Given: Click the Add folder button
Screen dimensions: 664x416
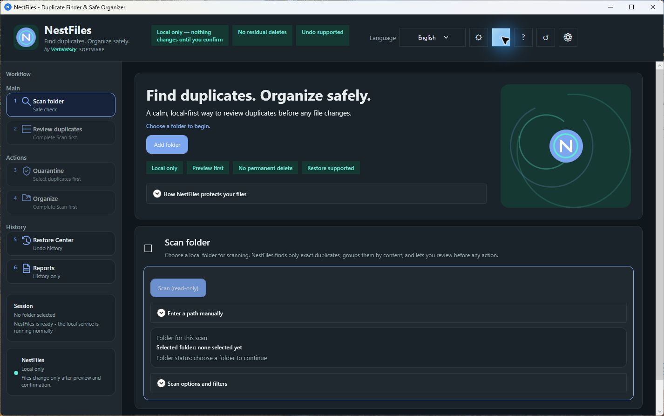Looking at the screenshot, I should 167,144.
